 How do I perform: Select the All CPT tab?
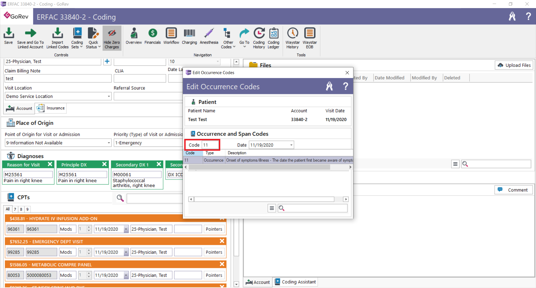pos(8,209)
